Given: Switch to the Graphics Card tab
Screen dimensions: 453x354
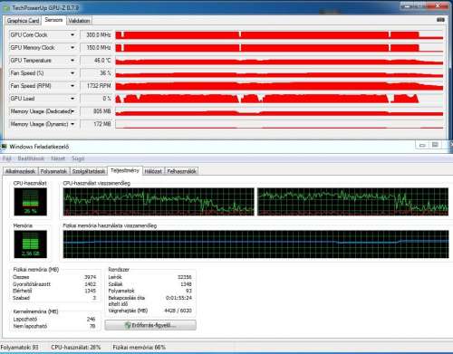Looking at the screenshot, I should 23,21.
